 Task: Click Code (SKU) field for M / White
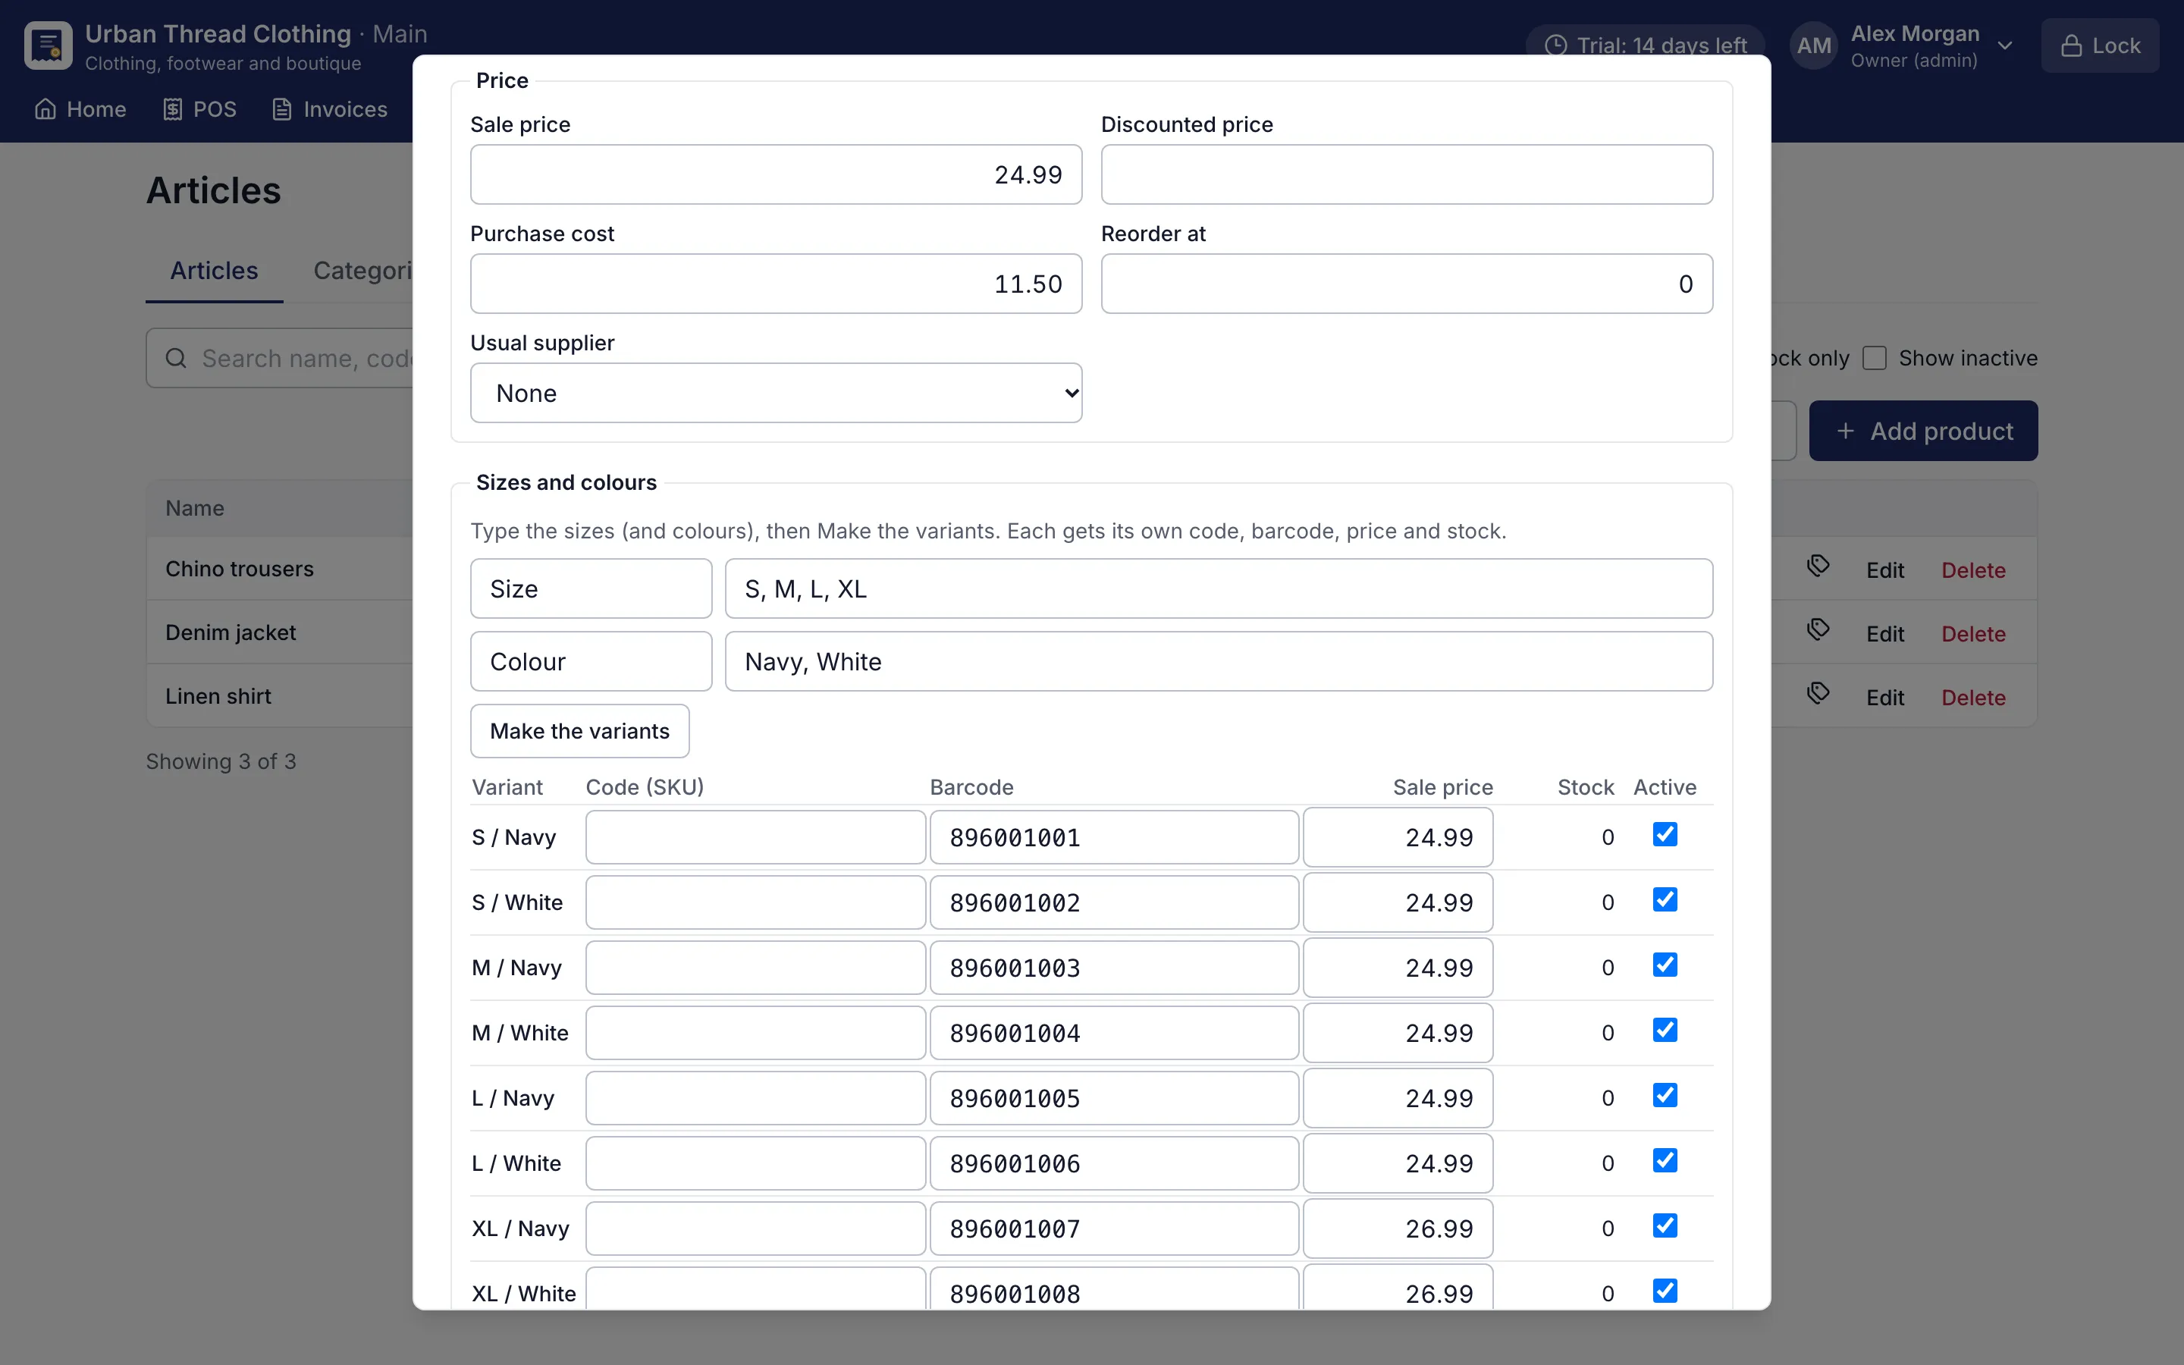[x=755, y=1033]
